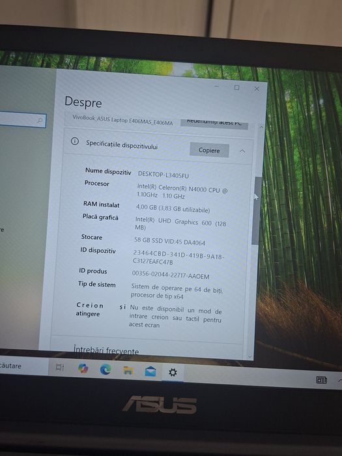Click the Specificațiile dispozitivului header text

click(122, 145)
